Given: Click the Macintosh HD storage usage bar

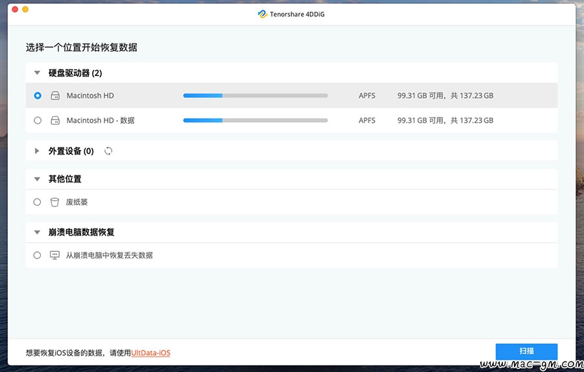Looking at the screenshot, I should tap(255, 95).
